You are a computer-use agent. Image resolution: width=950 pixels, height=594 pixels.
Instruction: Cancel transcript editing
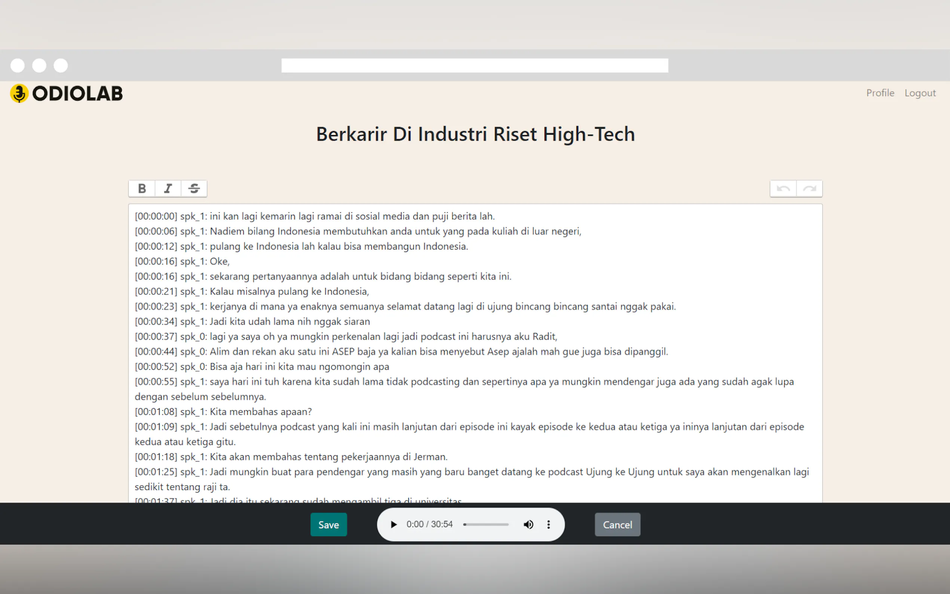tap(617, 524)
